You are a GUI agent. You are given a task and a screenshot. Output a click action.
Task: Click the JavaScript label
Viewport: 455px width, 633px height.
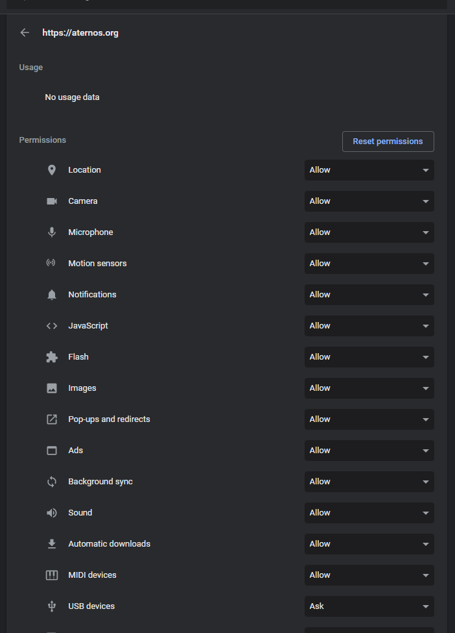(x=88, y=326)
